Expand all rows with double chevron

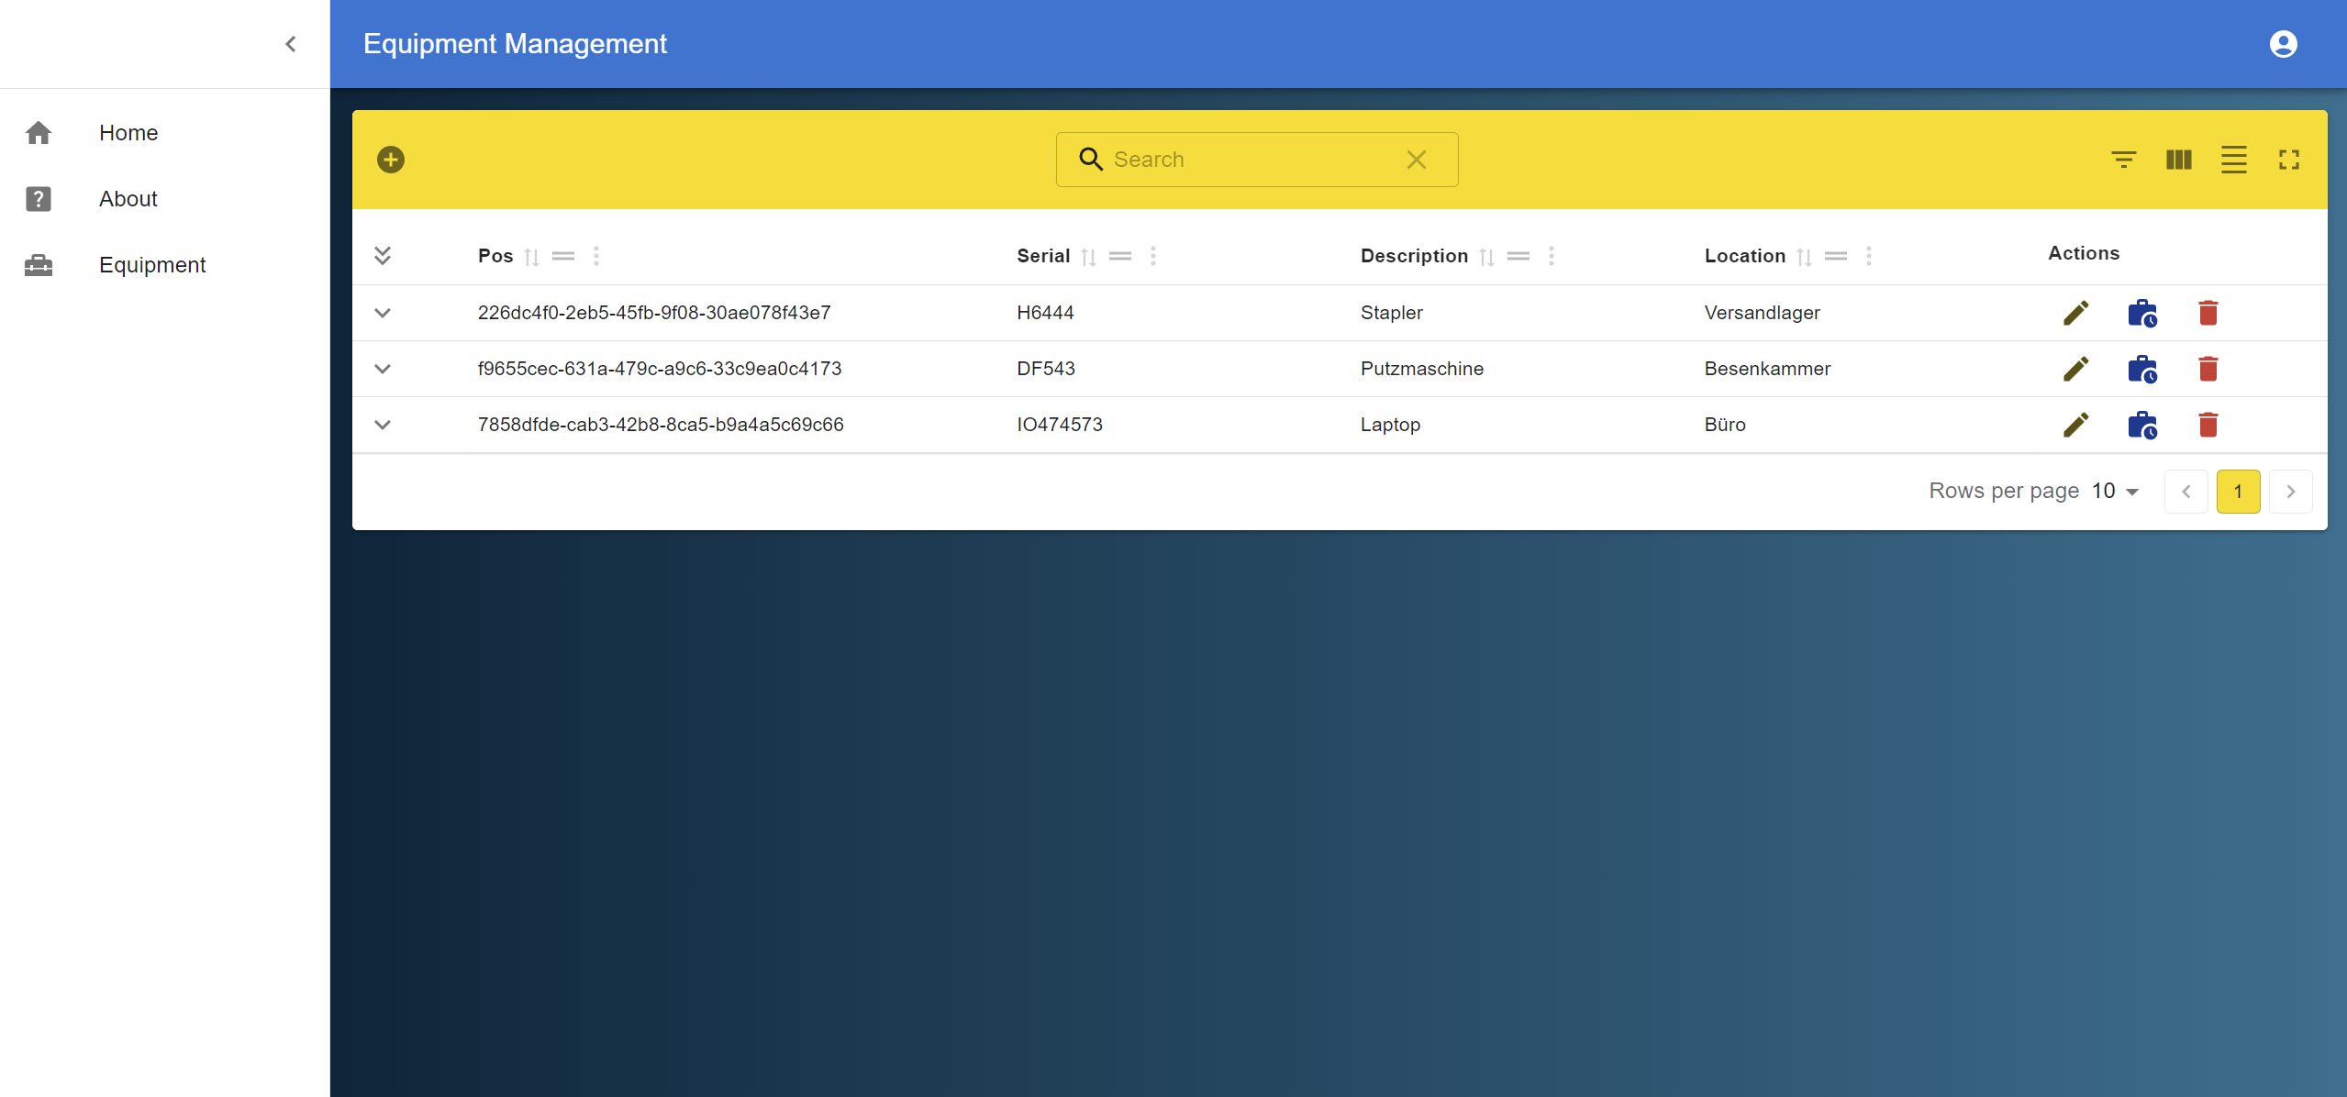pos(383,255)
